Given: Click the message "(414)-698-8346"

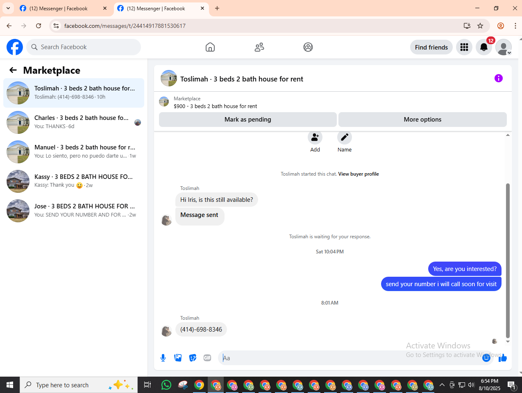Looking at the screenshot, I should coord(201,330).
